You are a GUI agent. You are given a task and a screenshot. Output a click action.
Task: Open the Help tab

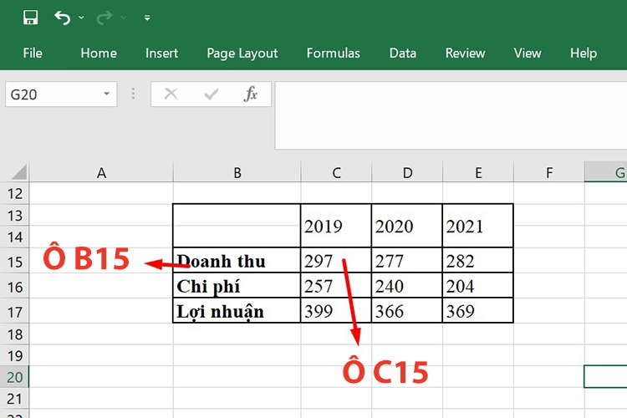pyautogui.click(x=584, y=54)
